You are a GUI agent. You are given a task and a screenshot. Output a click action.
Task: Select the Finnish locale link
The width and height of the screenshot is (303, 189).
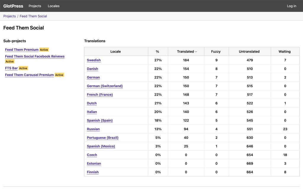coord(93,172)
